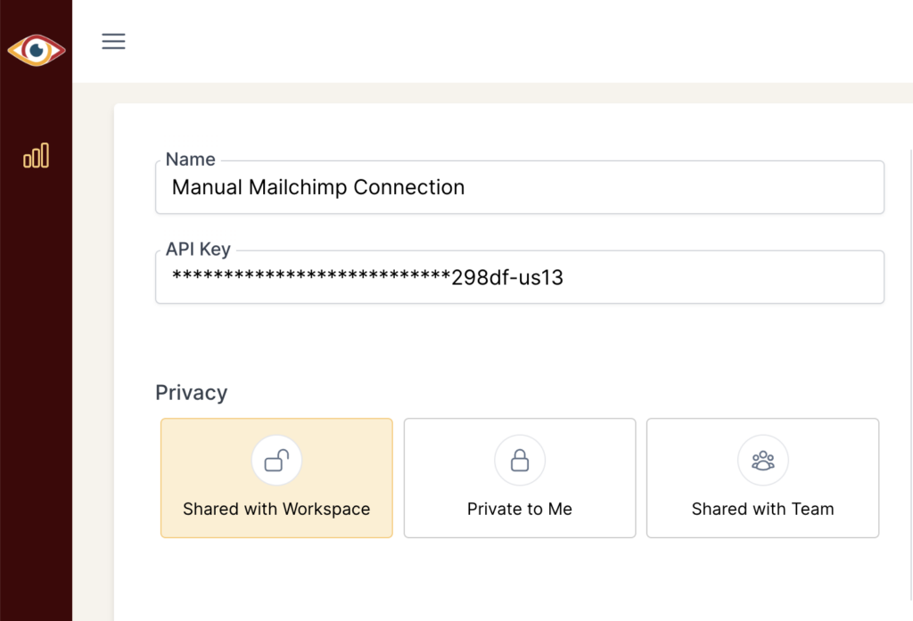Click the empty white top header bar
Image resolution: width=913 pixels, height=621 pixels.
click(x=517, y=41)
